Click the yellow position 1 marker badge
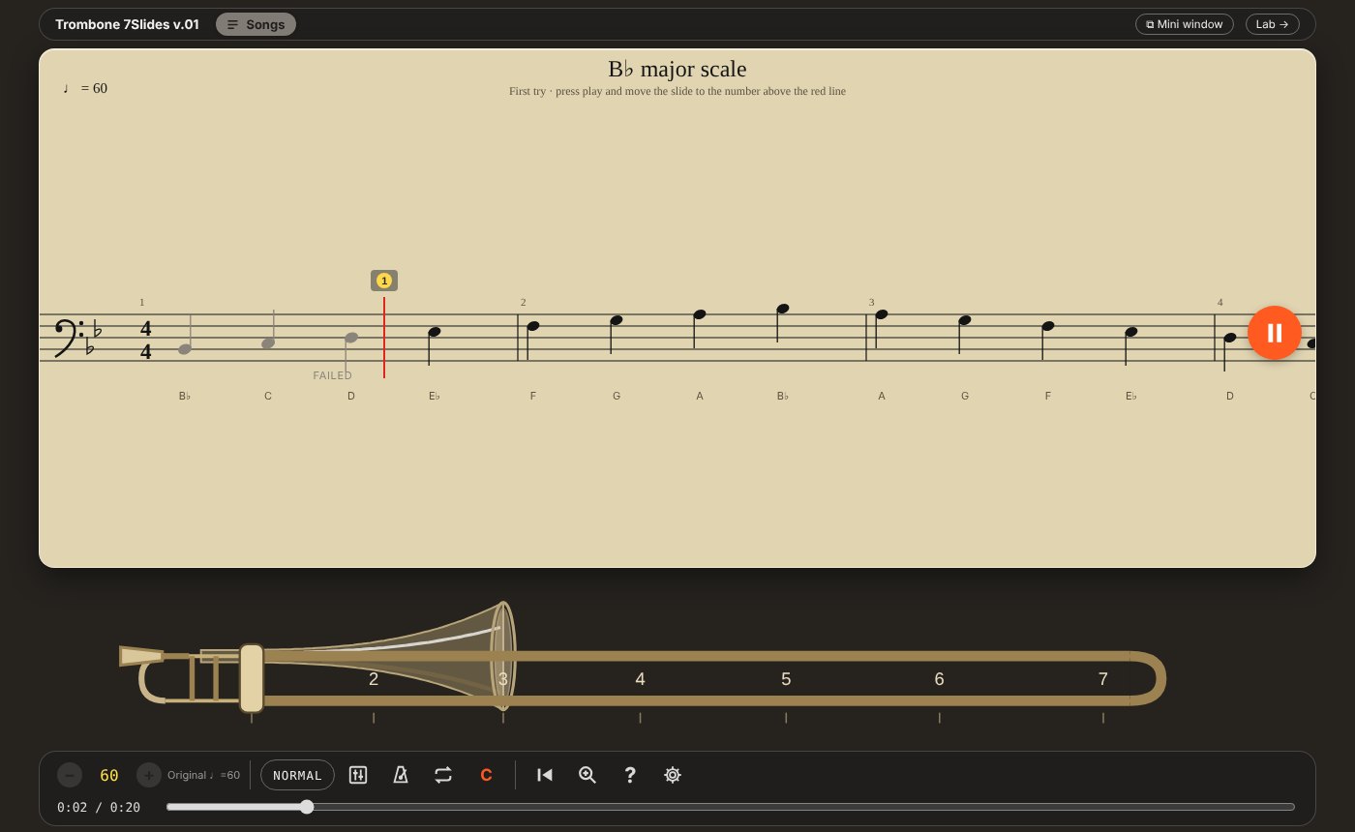This screenshot has height=832, width=1355. pos(384,281)
